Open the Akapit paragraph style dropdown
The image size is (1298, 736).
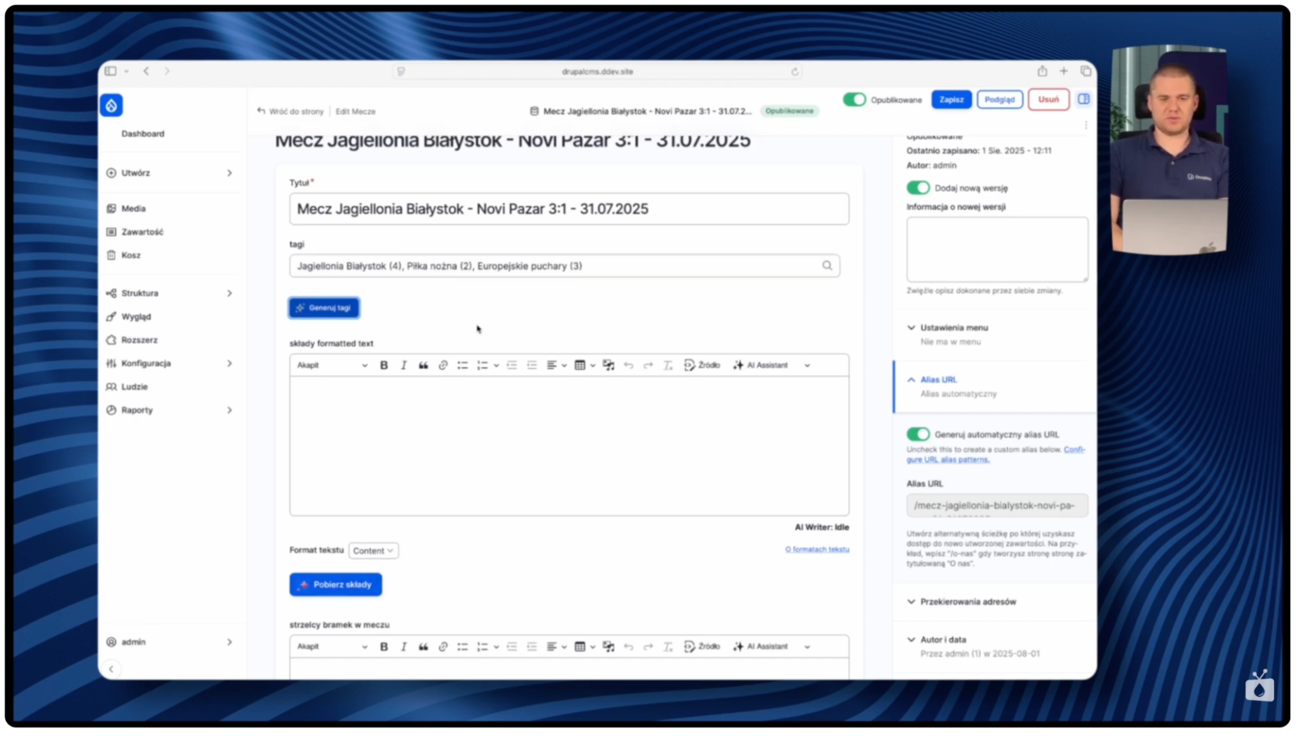click(x=331, y=365)
